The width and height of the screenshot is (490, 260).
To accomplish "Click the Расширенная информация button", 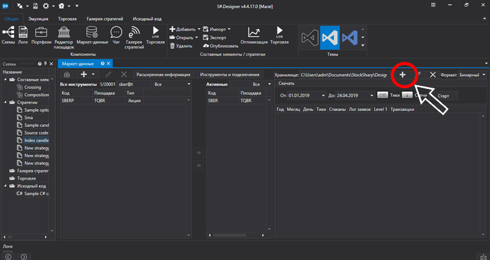I will (162, 74).
